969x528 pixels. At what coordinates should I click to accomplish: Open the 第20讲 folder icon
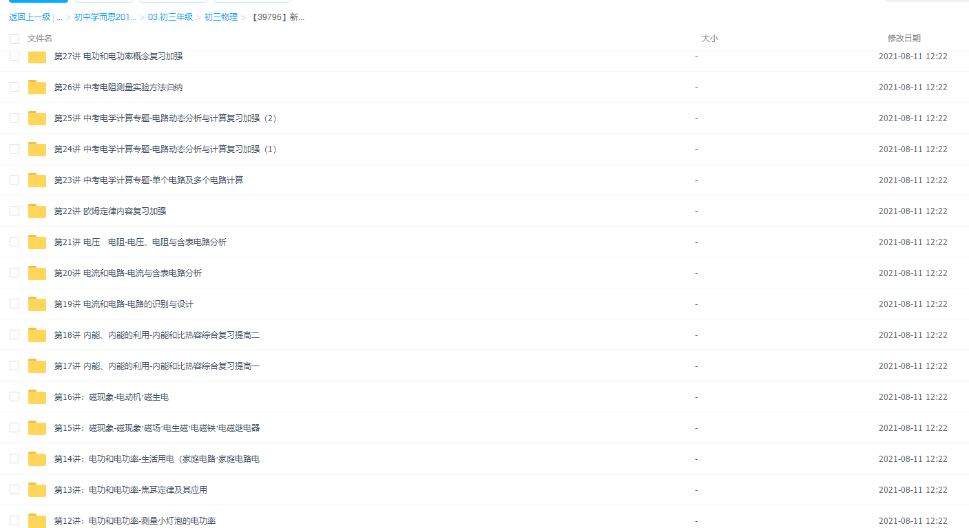point(37,273)
